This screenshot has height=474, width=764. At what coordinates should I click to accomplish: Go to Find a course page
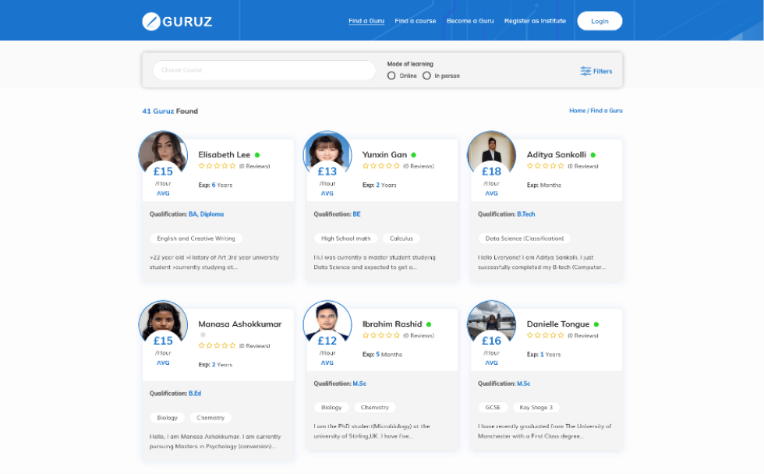pos(416,21)
